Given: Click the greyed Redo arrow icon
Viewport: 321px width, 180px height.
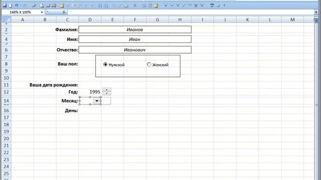Looking at the screenshot, I should (x=25, y=5).
